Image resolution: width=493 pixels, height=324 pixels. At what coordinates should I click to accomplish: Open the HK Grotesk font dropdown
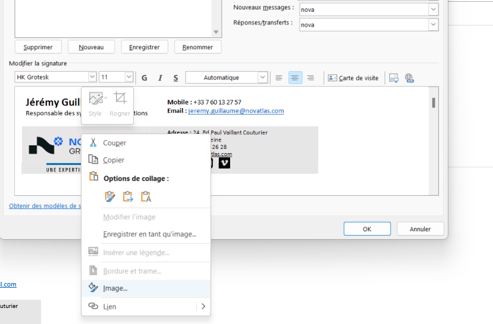(x=92, y=77)
